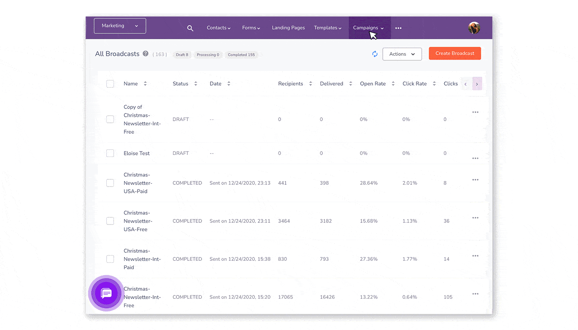The width and height of the screenshot is (578, 330).
Task: Open the Campaigns menu
Action: click(368, 28)
